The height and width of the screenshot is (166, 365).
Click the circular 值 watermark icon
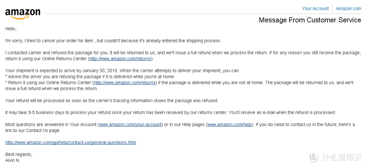tap(314, 158)
